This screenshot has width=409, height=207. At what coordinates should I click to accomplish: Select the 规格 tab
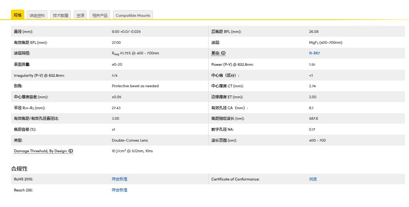pyautogui.click(x=18, y=15)
